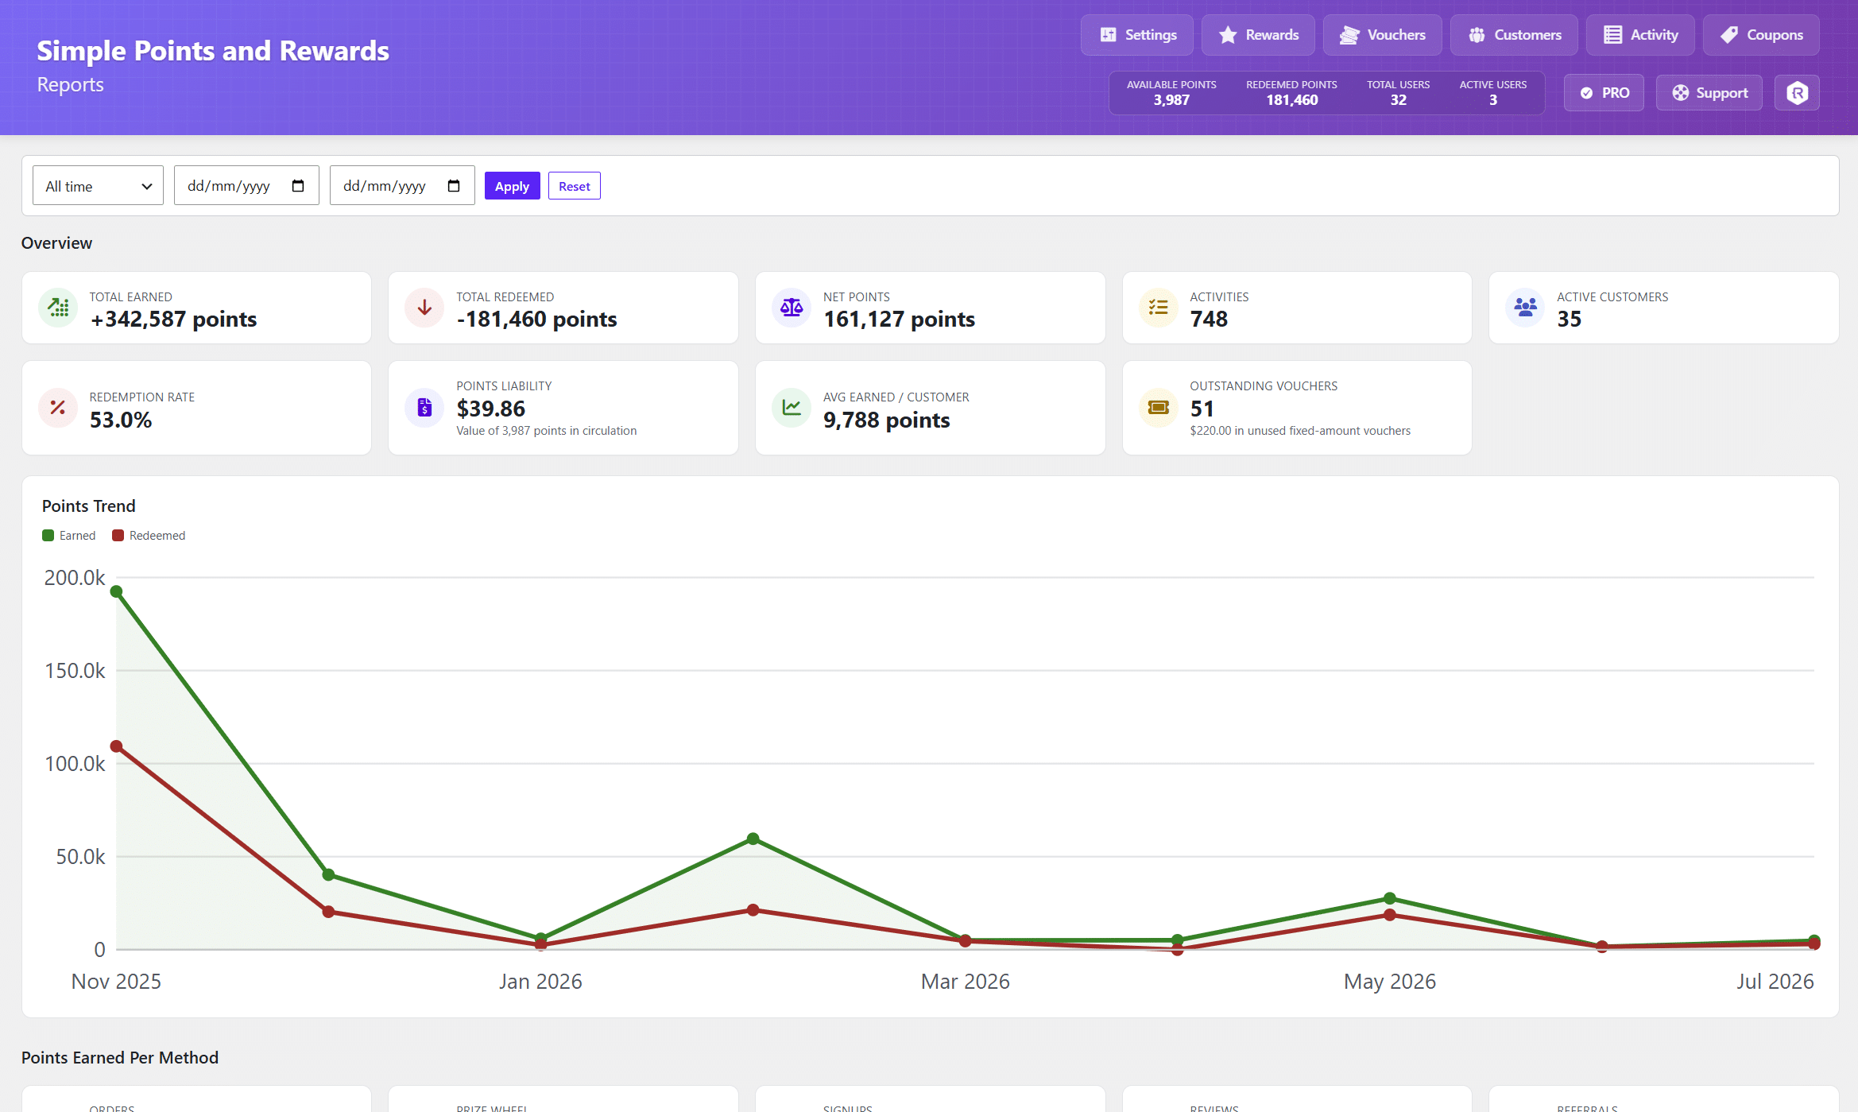The height and width of the screenshot is (1112, 1858).
Task: Click the Total Users stat 32
Action: tap(1398, 100)
